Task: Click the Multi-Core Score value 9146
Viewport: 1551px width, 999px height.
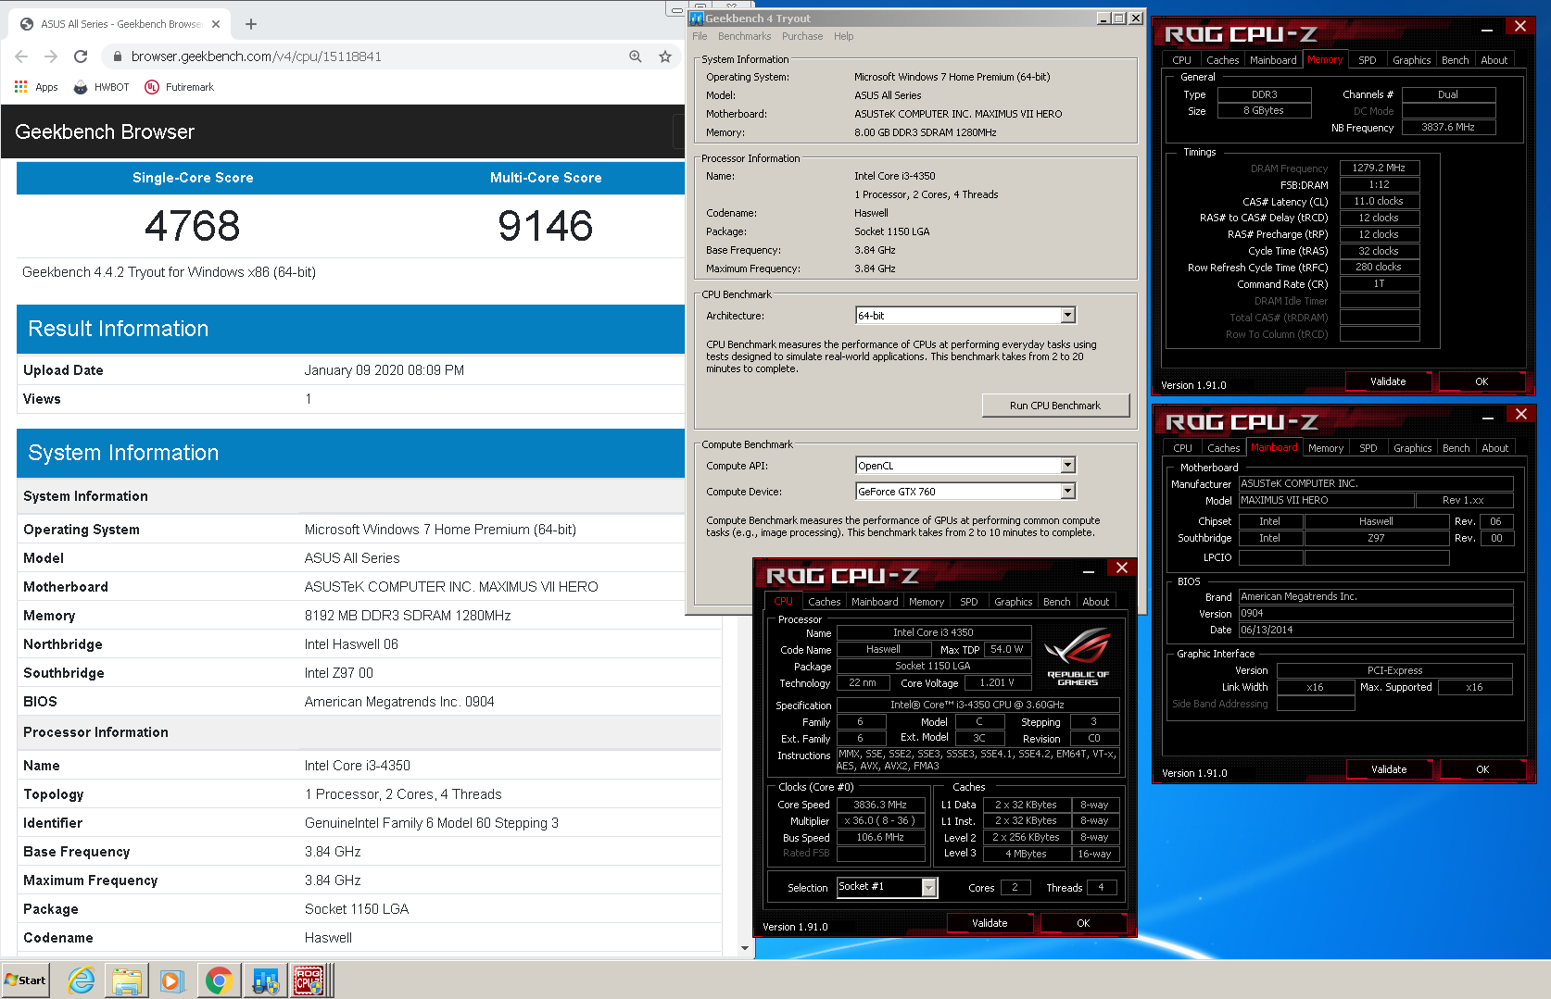Action: pyautogui.click(x=546, y=226)
